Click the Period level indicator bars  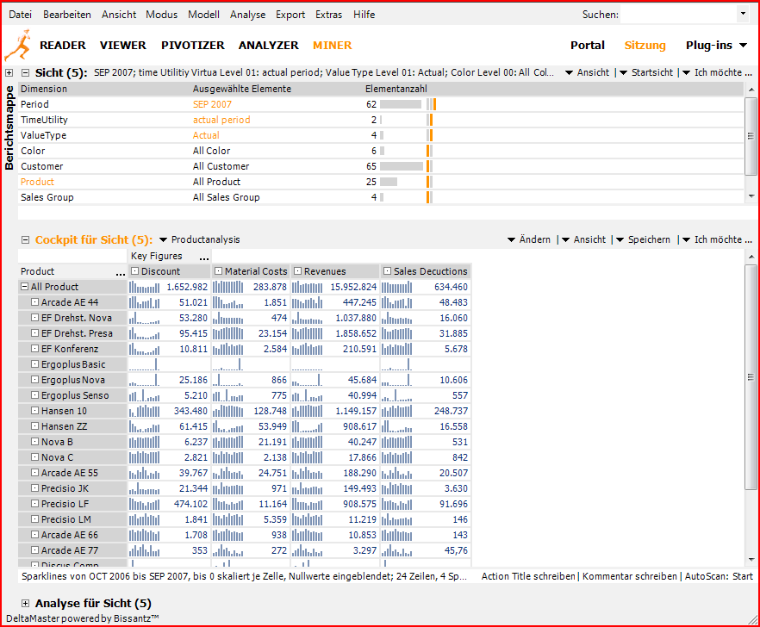[x=432, y=104]
